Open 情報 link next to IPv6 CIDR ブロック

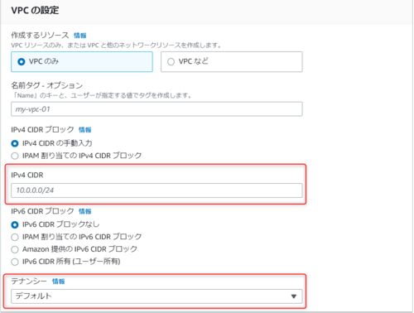(84, 211)
